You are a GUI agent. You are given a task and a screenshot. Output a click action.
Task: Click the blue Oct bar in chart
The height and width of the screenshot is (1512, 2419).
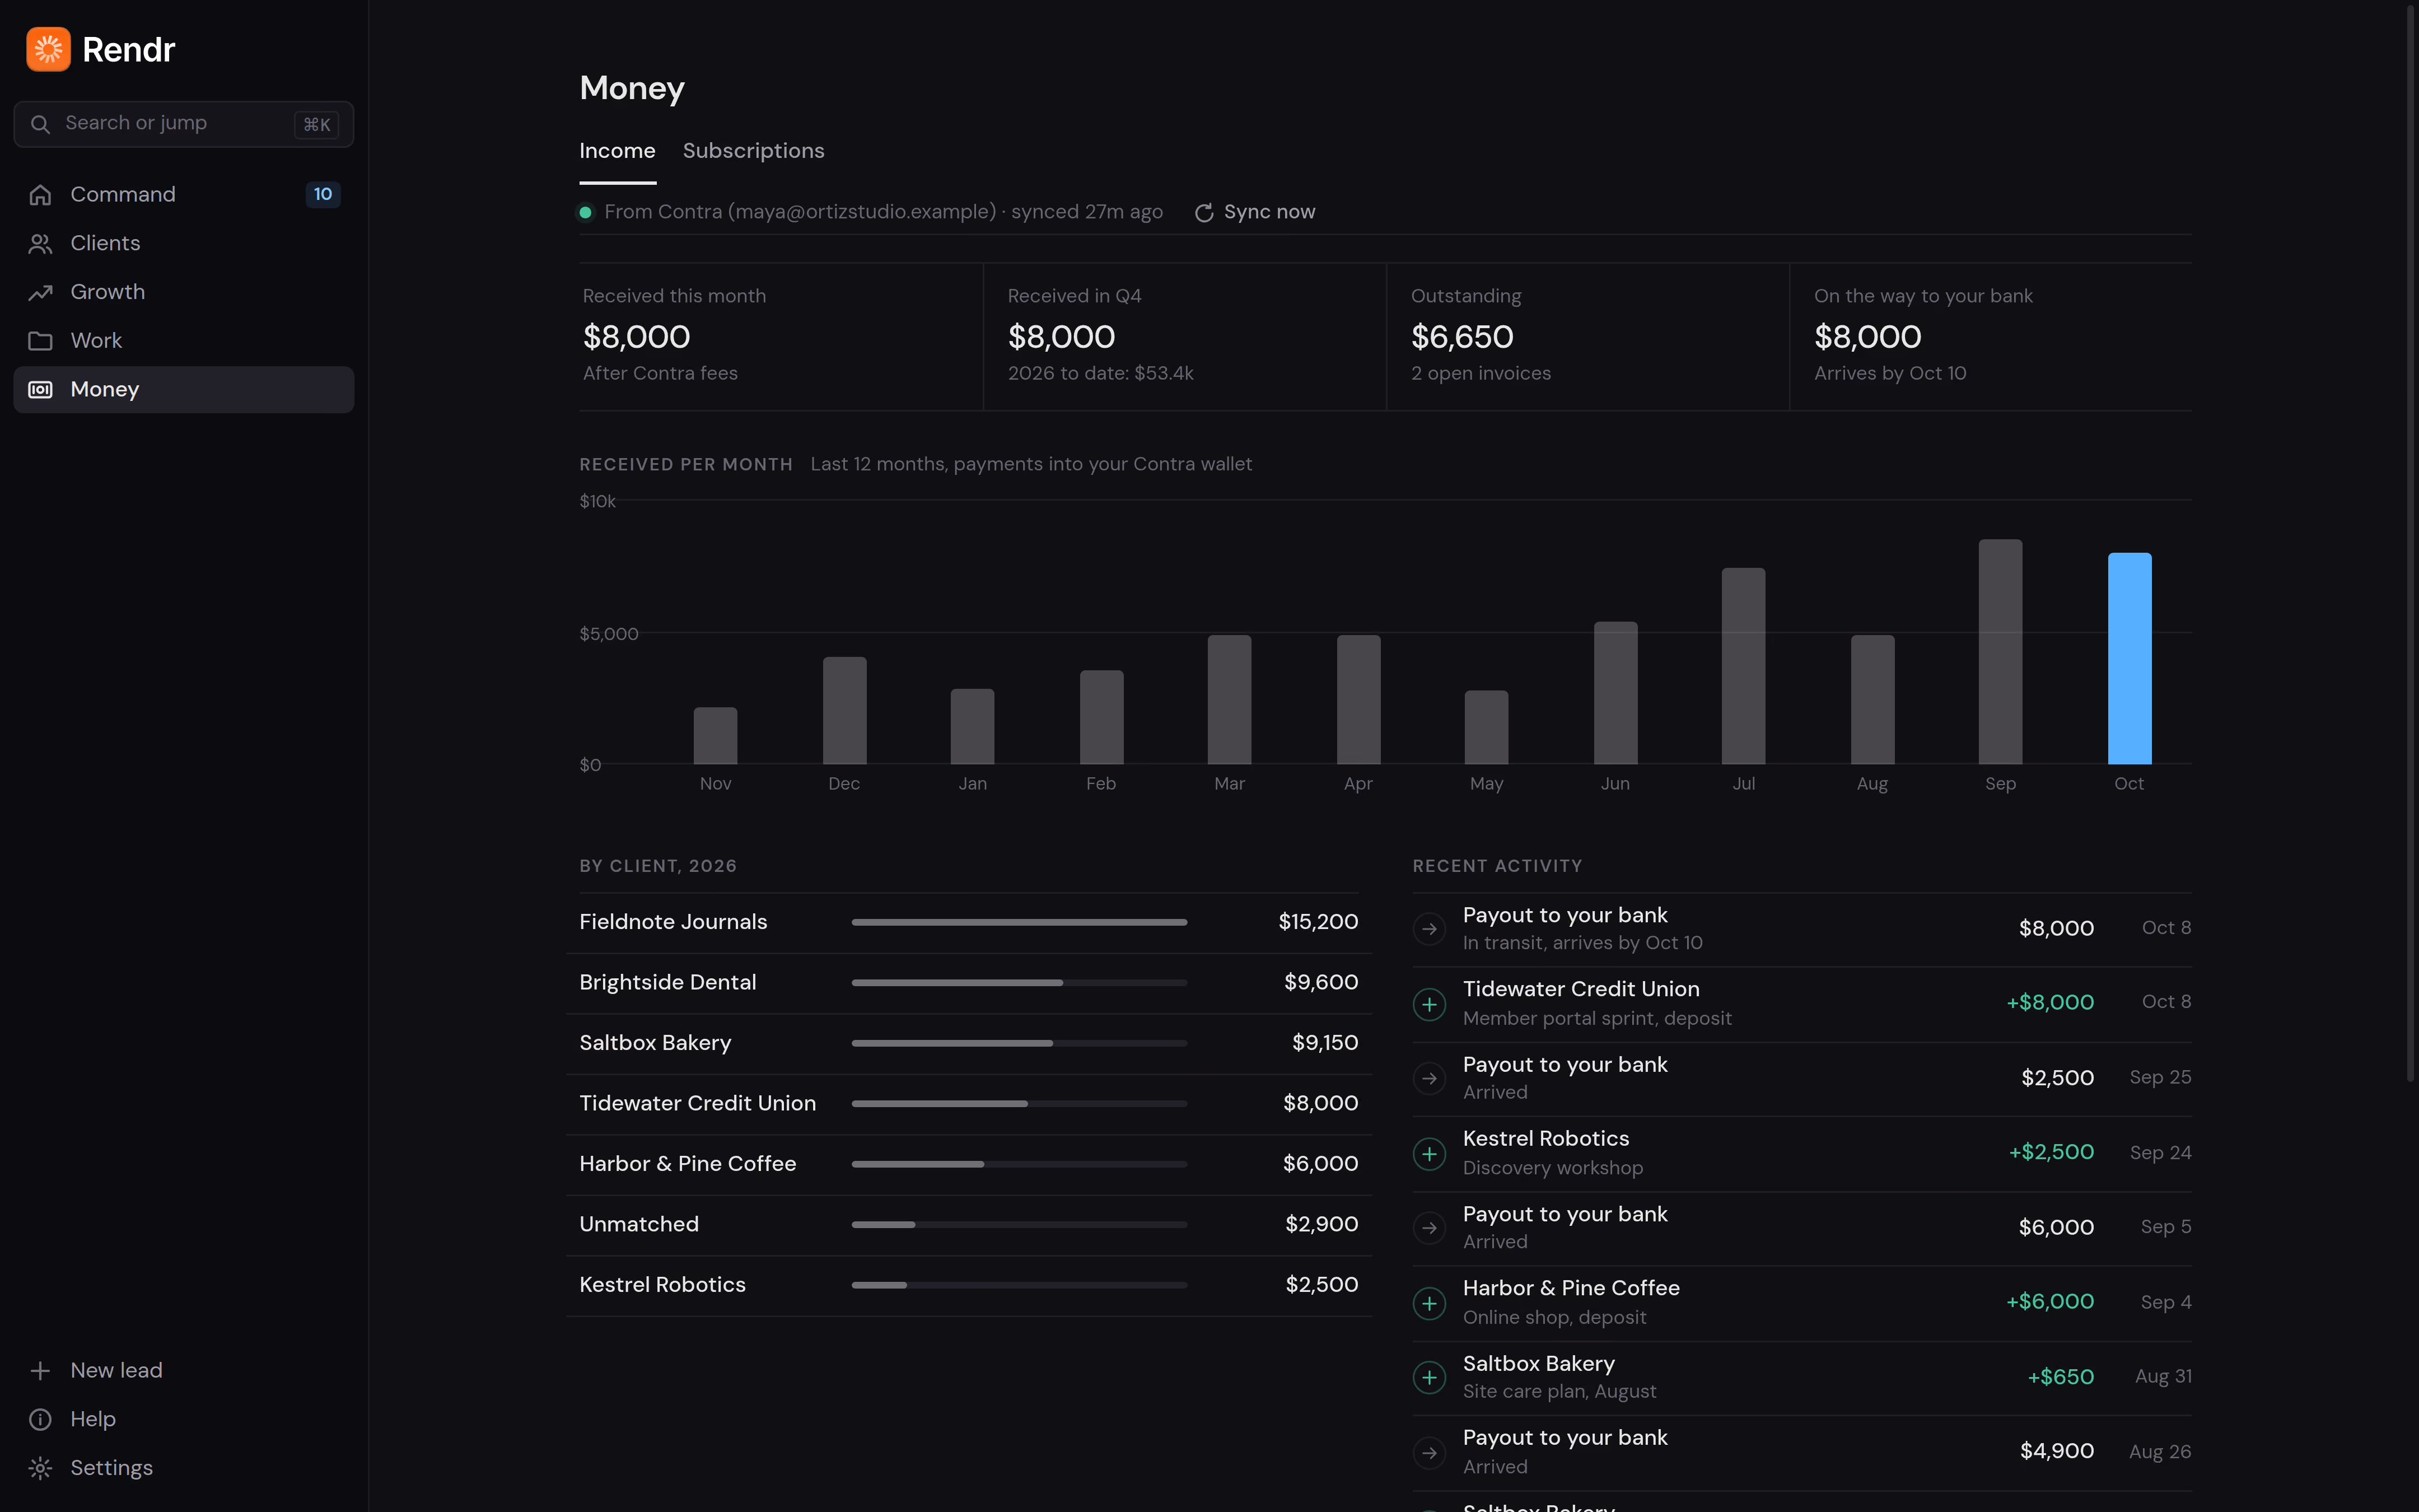click(x=2129, y=658)
